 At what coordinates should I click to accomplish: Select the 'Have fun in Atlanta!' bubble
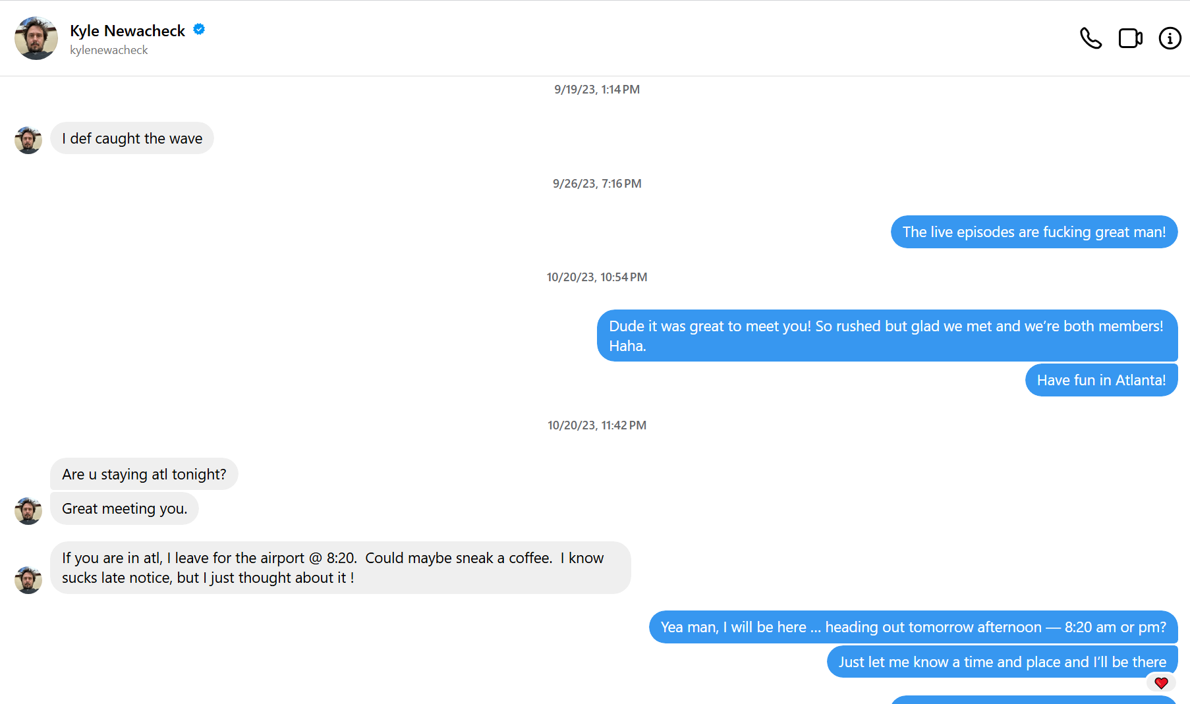(1100, 380)
